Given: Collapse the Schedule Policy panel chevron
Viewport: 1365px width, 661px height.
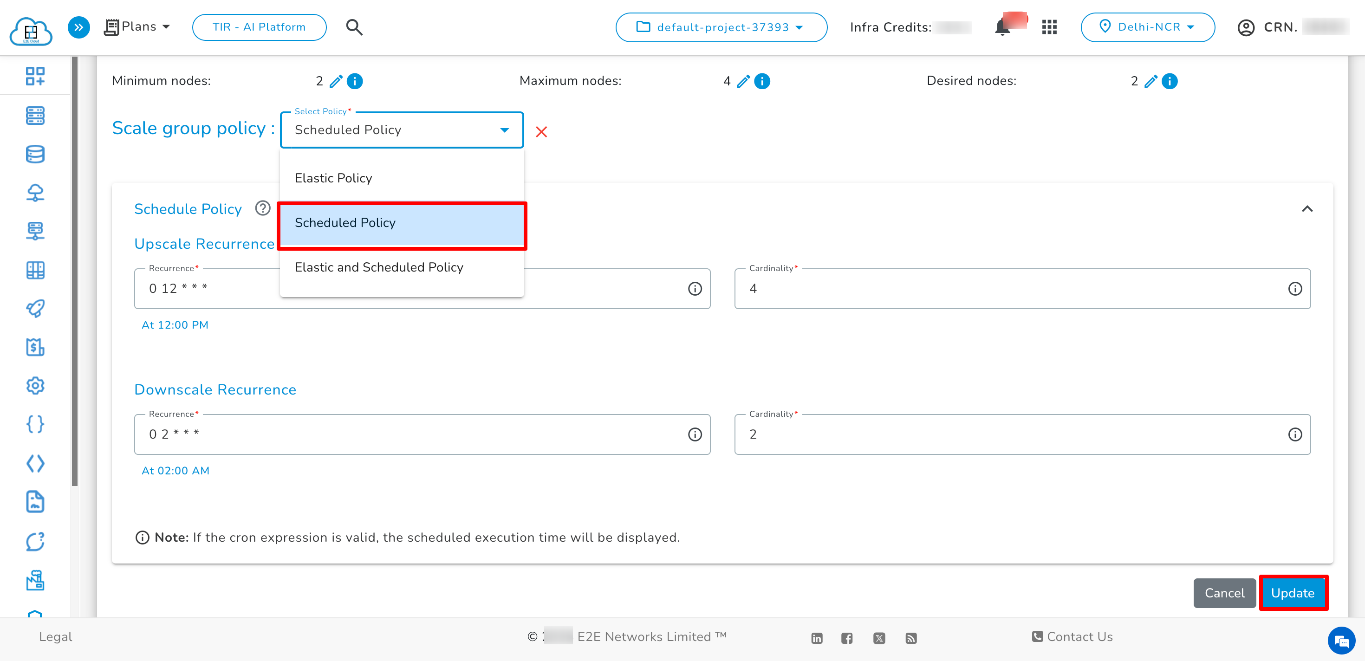Looking at the screenshot, I should coord(1306,209).
